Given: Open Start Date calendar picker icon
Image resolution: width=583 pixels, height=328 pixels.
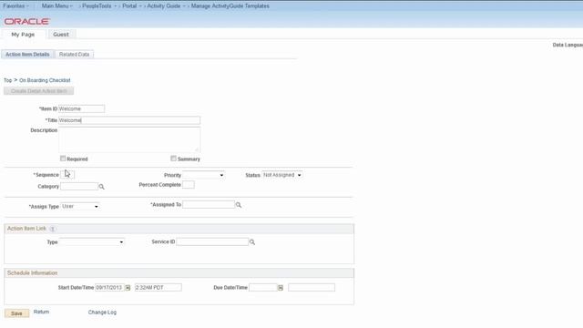Looking at the screenshot, I should tap(128, 288).
